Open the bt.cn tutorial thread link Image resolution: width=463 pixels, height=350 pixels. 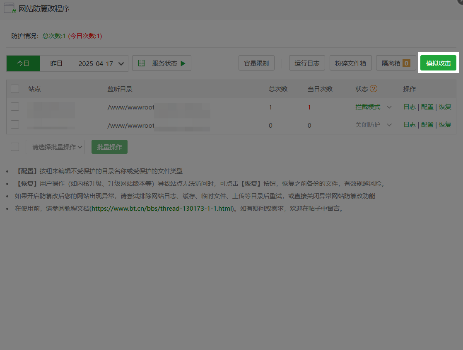tap(162, 208)
